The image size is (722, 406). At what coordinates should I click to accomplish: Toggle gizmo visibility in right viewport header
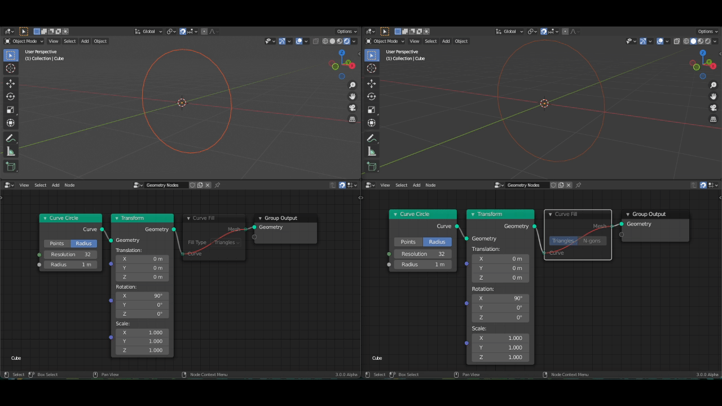pos(642,41)
